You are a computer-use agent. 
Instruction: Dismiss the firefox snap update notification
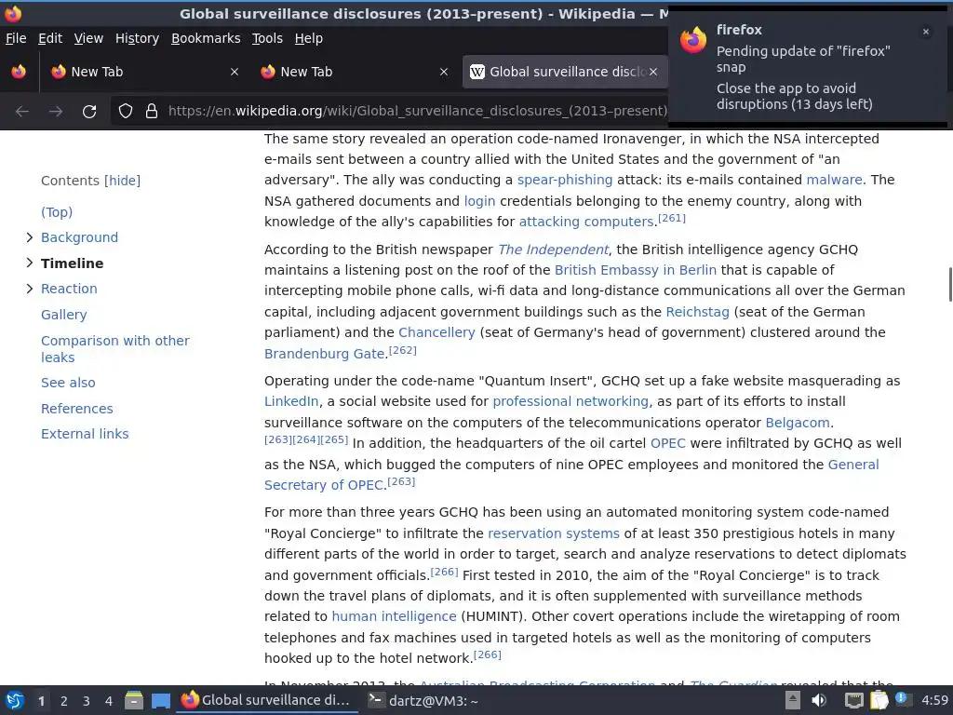click(x=926, y=32)
